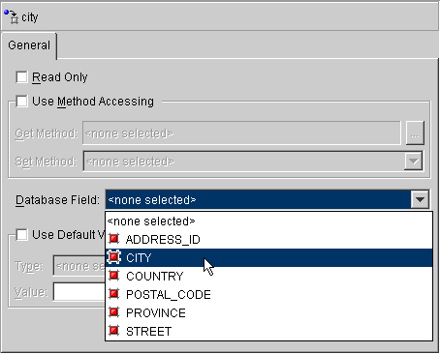The image size is (440, 354).
Task: Select CITY database field option
Action: coord(268,257)
